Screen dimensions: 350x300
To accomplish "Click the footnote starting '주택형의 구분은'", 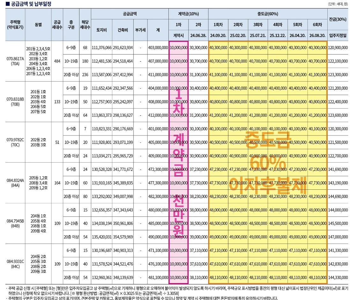I will [x=142, y=298].
